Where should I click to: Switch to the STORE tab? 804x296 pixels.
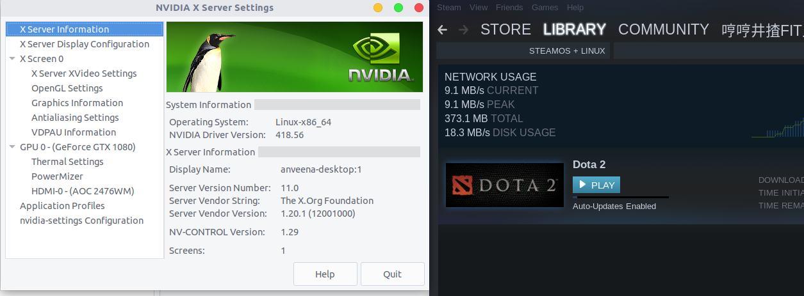click(x=505, y=30)
